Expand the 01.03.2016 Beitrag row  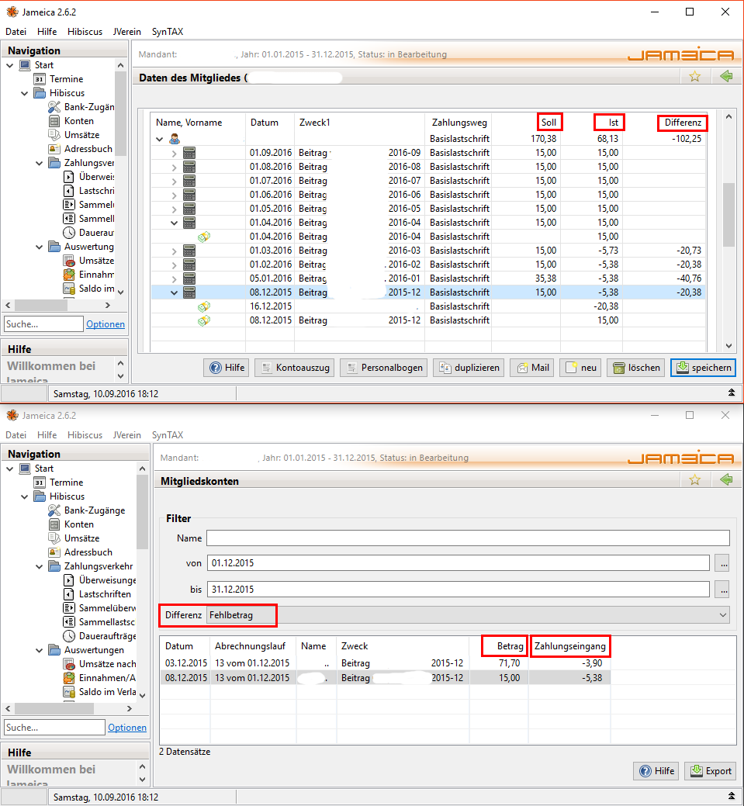pyautogui.click(x=174, y=251)
